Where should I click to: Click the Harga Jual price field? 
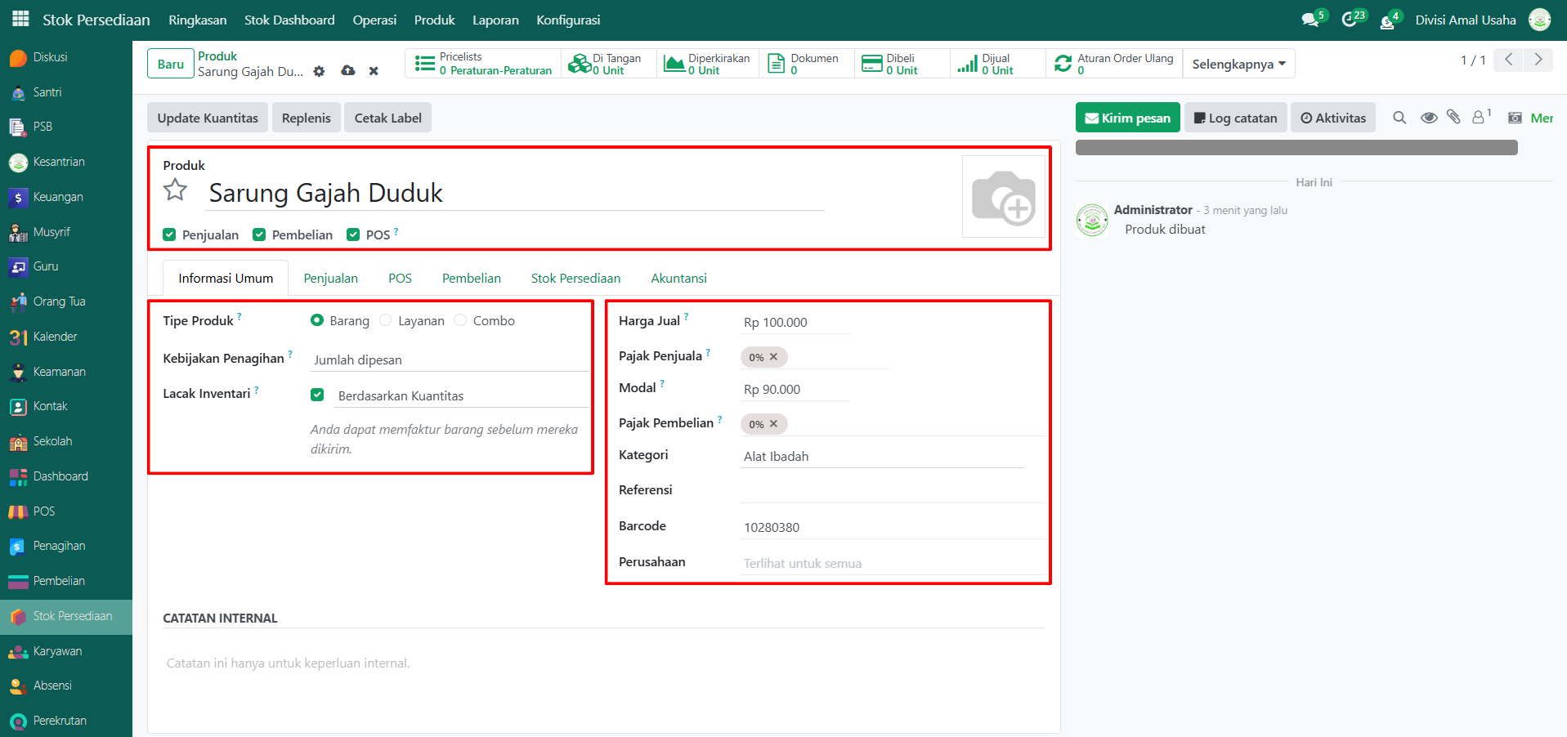(x=795, y=323)
